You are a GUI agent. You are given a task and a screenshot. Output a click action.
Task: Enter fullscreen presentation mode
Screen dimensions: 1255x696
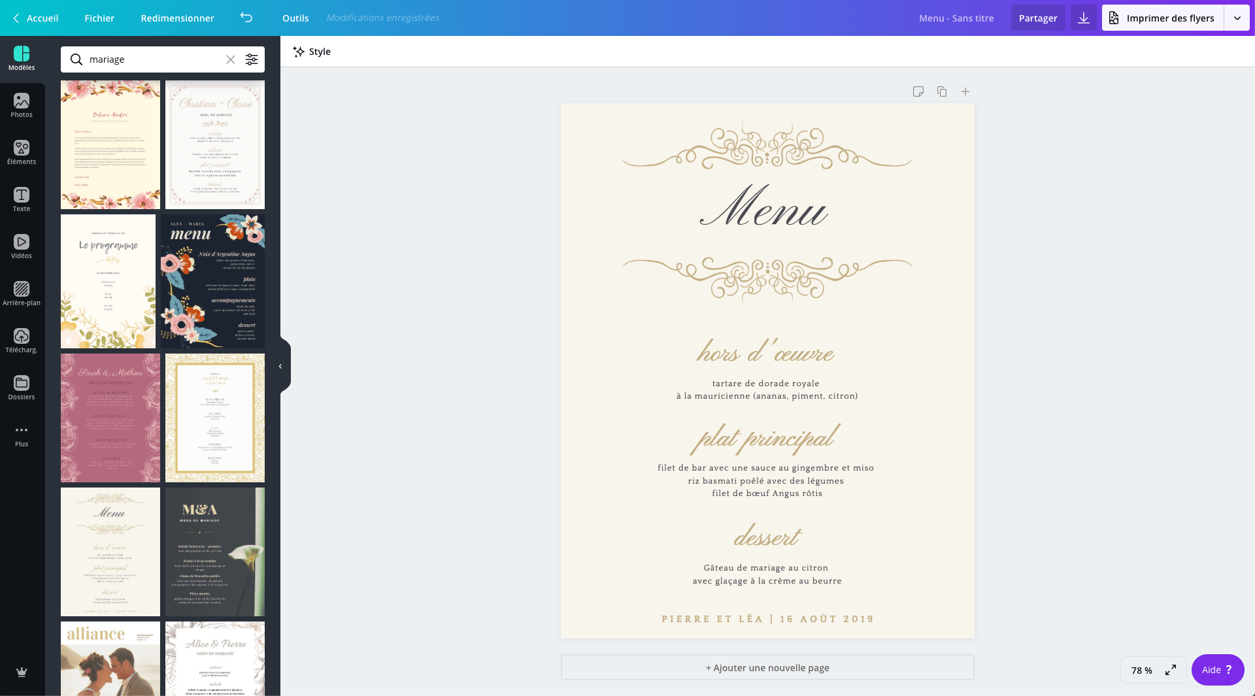(1171, 670)
